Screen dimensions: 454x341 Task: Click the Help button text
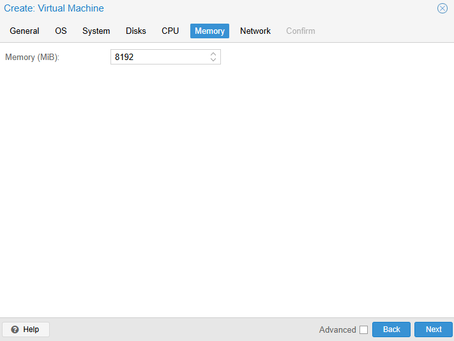point(31,330)
